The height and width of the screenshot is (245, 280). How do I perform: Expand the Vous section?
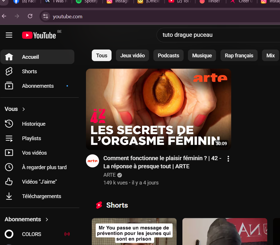[15, 109]
